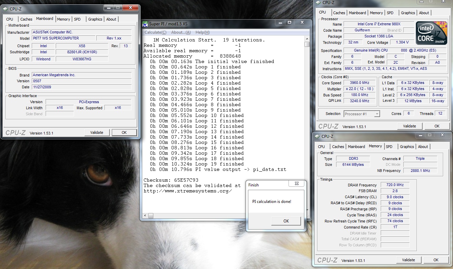The image size is (453, 269).
Task: Click the QPI Link 3240.0 MHz value
Action: (360, 101)
